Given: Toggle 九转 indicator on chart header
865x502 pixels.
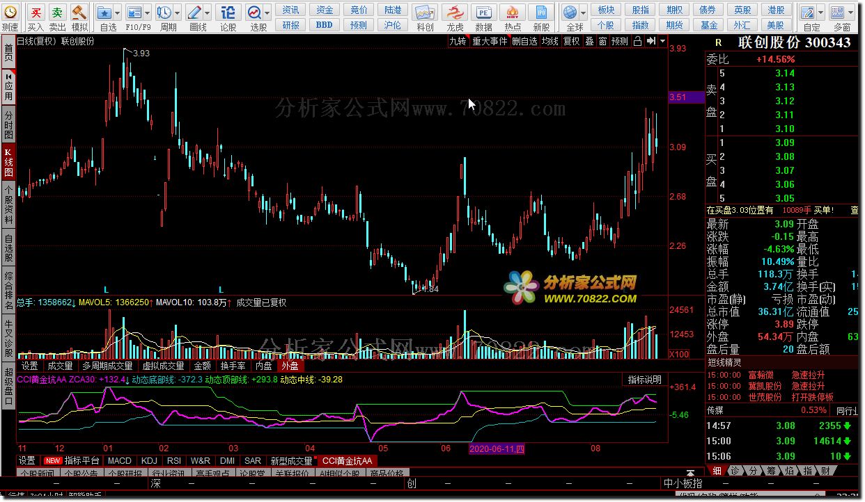Looking at the screenshot, I should click(458, 41).
